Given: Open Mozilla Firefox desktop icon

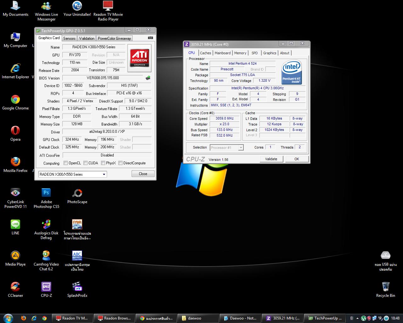Looking at the screenshot, I should (15, 165).
